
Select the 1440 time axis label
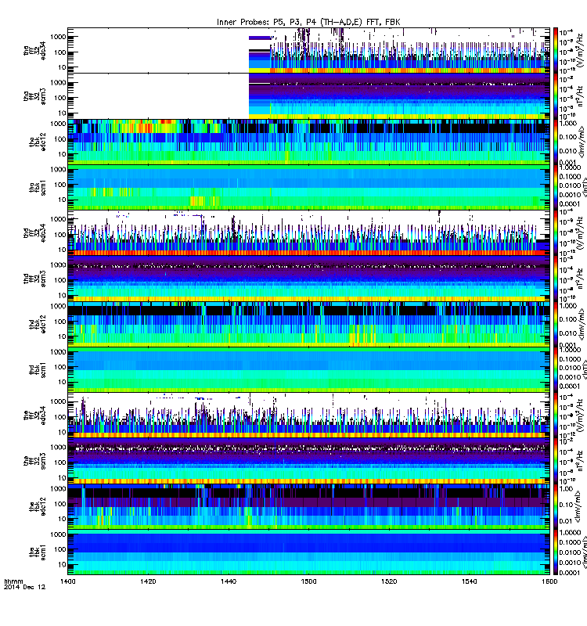click(229, 581)
